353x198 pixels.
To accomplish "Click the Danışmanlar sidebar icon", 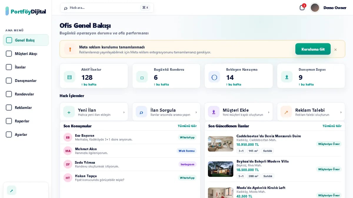I will (9, 81).
